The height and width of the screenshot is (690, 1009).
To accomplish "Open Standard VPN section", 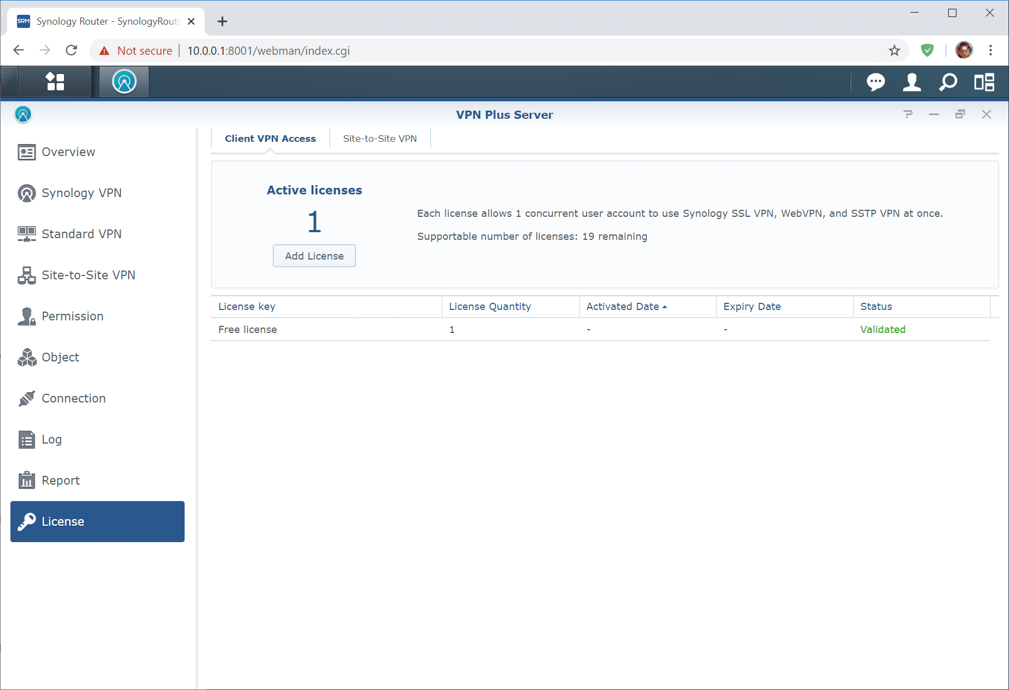I will pos(98,234).
